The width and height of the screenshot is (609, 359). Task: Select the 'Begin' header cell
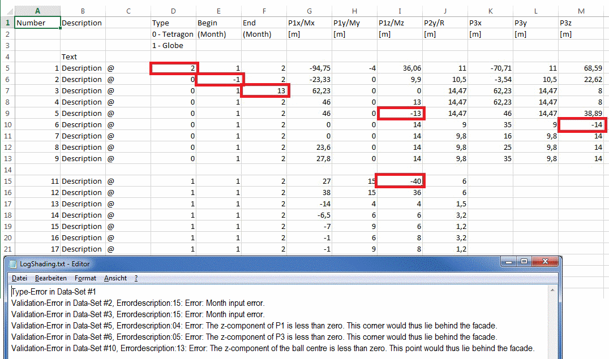pos(218,23)
